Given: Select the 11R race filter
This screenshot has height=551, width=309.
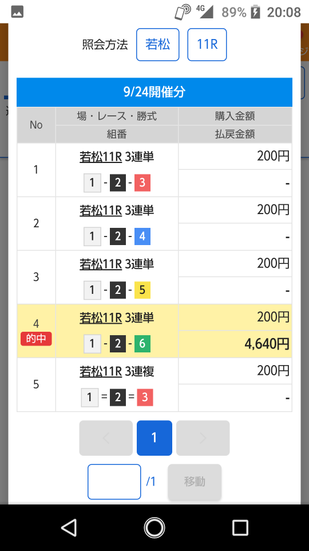Looking at the screenshot, I should coord(207,45).
